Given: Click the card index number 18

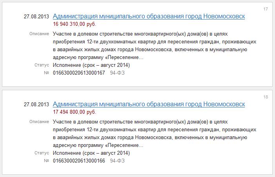Looking at the screenshot, I should click(266, 97).
